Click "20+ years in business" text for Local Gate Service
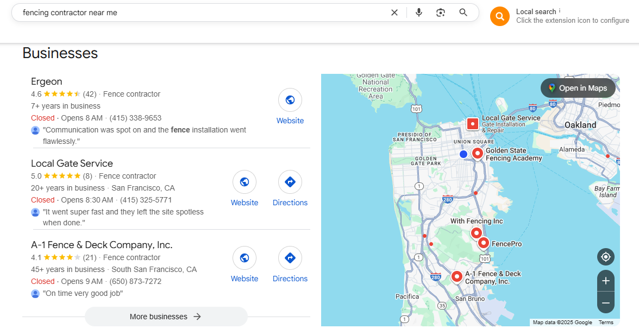The height and width of the screenshot is (335, 639). tap(67, 188)
